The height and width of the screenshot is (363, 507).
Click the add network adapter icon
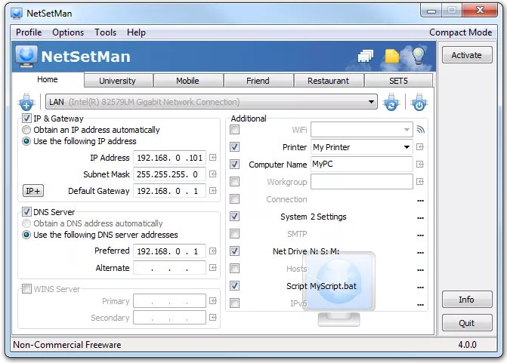(26, 102)
